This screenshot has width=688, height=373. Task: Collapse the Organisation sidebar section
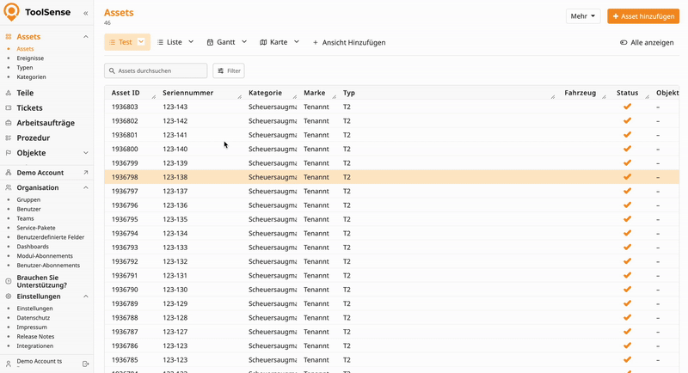[85, 187]
